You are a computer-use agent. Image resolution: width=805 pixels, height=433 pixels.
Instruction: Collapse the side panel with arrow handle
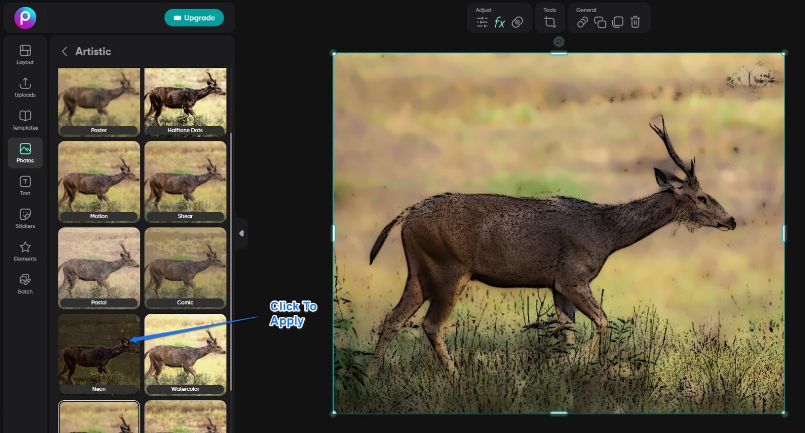pos(242,233)
